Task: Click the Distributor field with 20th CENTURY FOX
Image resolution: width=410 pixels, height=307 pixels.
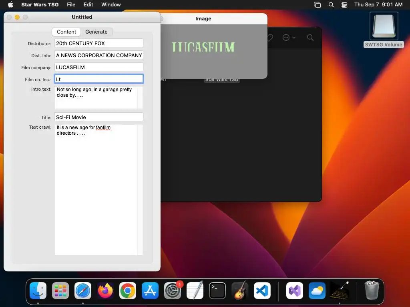Action: (99, 43)
